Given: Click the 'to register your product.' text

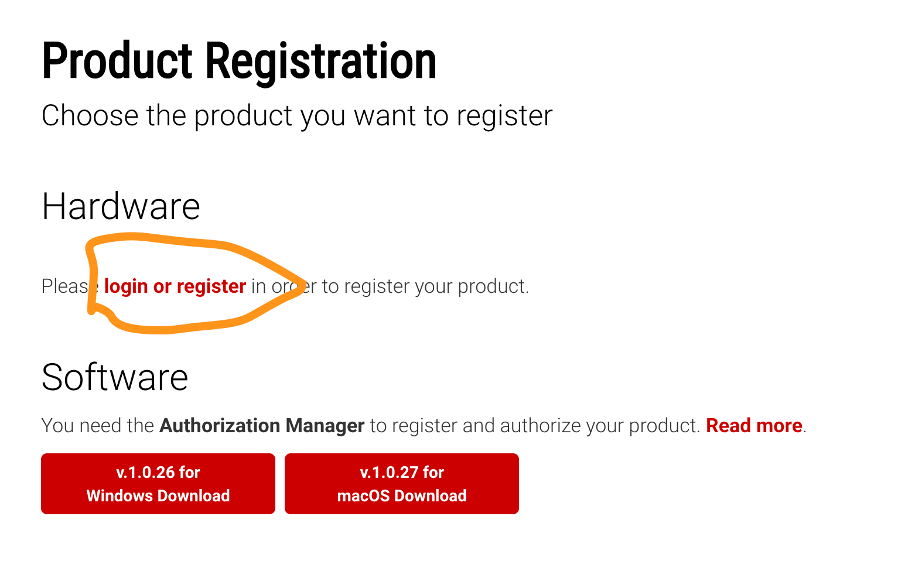Looking at the screenshot, I should [x=426, y=286].
